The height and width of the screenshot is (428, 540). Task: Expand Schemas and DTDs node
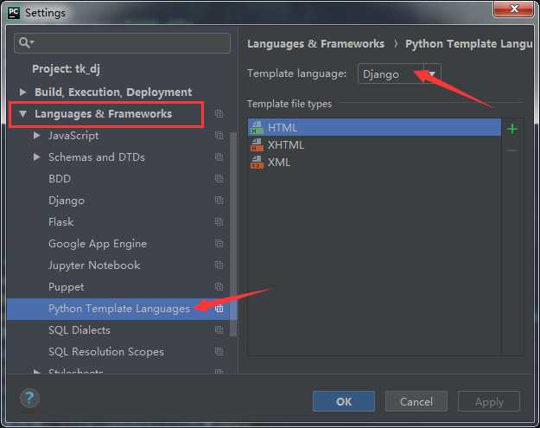tap(36, 157)
